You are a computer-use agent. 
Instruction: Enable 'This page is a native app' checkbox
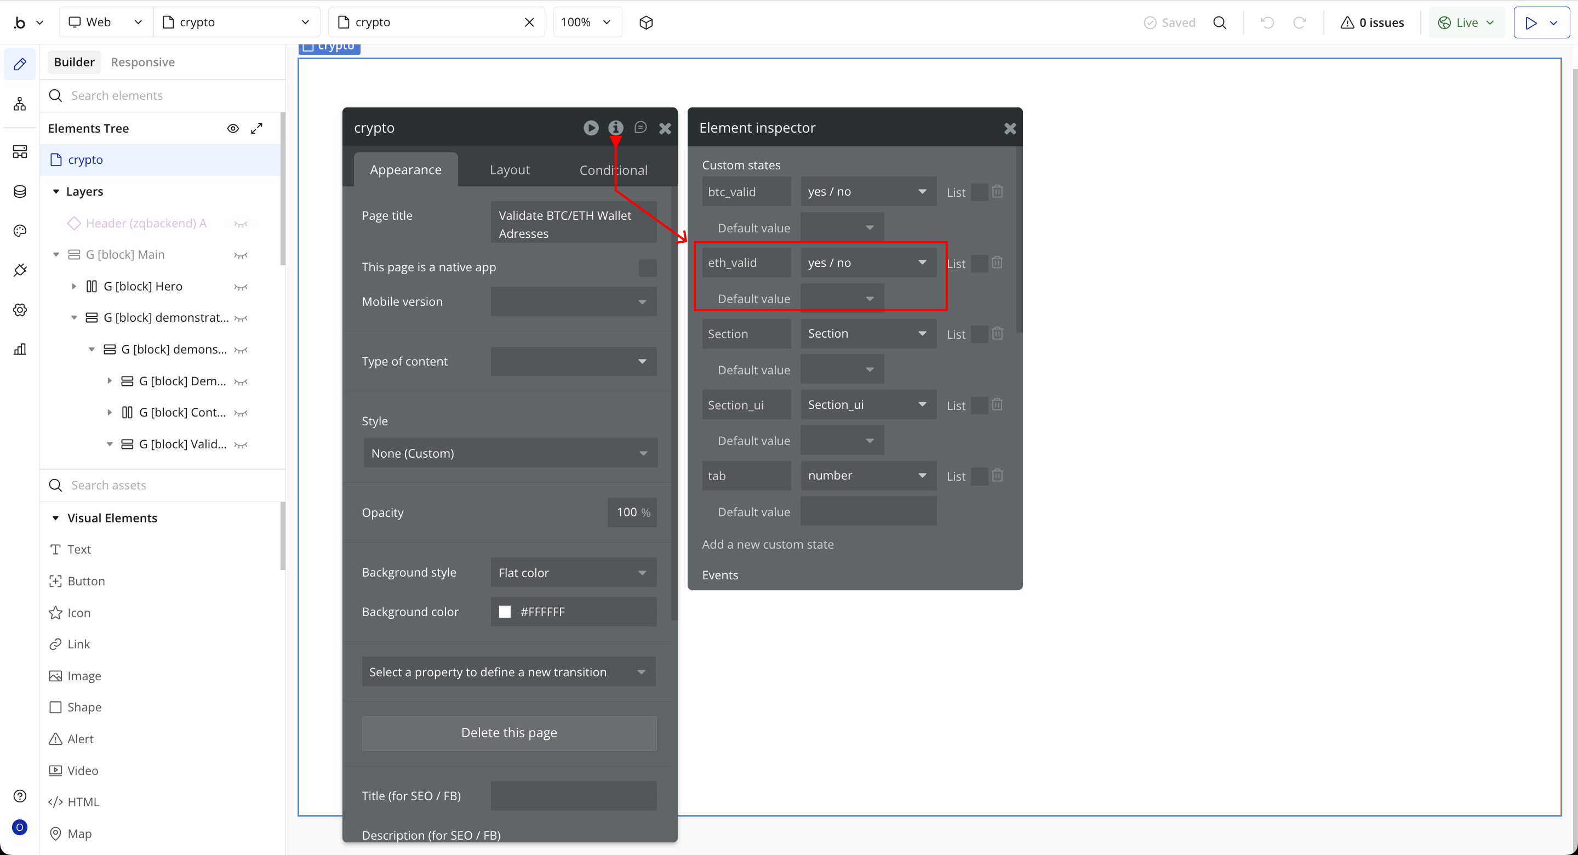(x=647, y=267)
